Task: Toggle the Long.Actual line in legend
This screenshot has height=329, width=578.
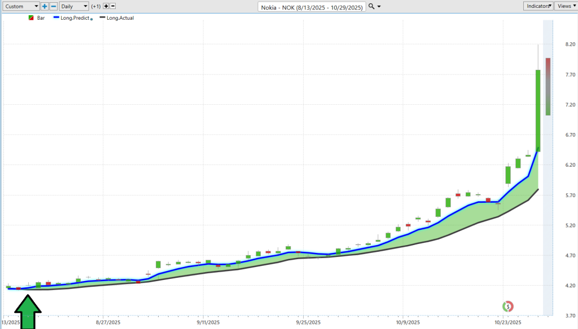Action: (120, 18)
